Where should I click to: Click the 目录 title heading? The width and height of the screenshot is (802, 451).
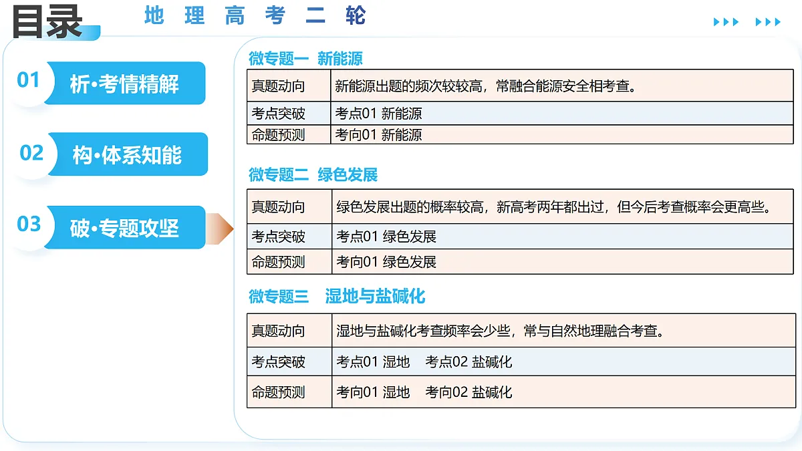[x=47, y=21]
